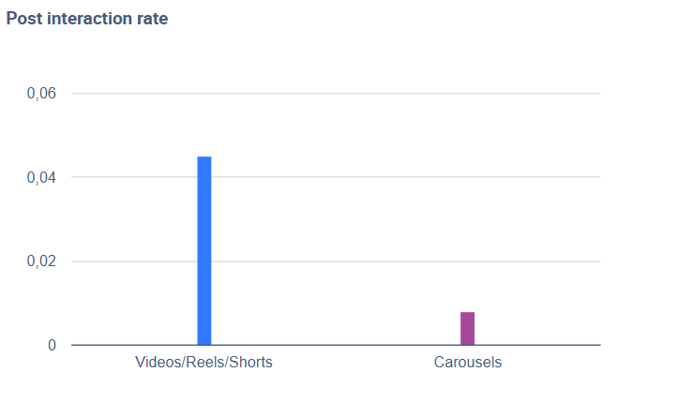This screenshot has width=678, height=402.
Task: Click the top edge of the blue bar
Action: click(203, 157)
